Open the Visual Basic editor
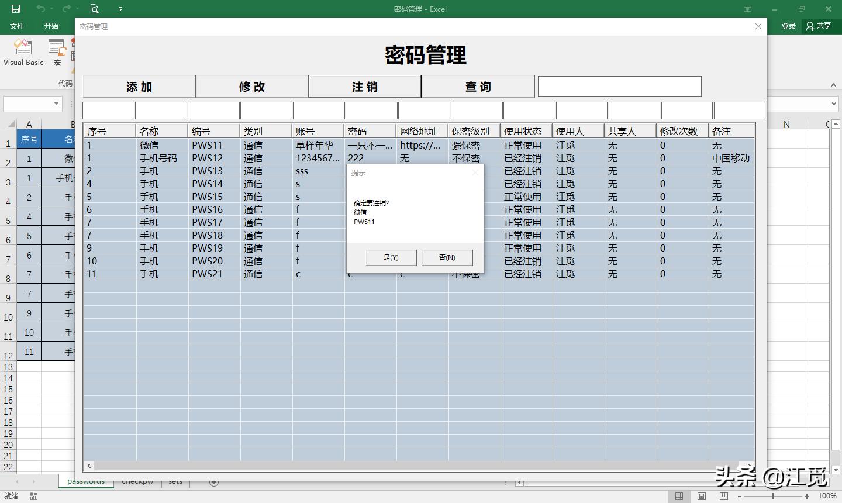 [23, 52]
